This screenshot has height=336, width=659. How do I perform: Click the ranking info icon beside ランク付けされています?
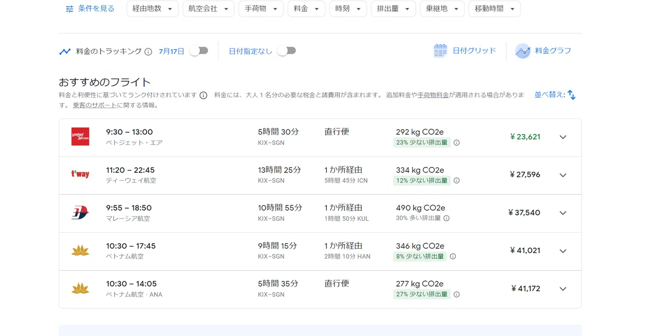coord(203,95)
